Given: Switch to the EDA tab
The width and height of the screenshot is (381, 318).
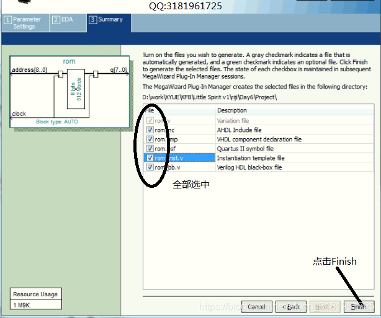Looking at the screenshot, I should click(x=68, y=23).
